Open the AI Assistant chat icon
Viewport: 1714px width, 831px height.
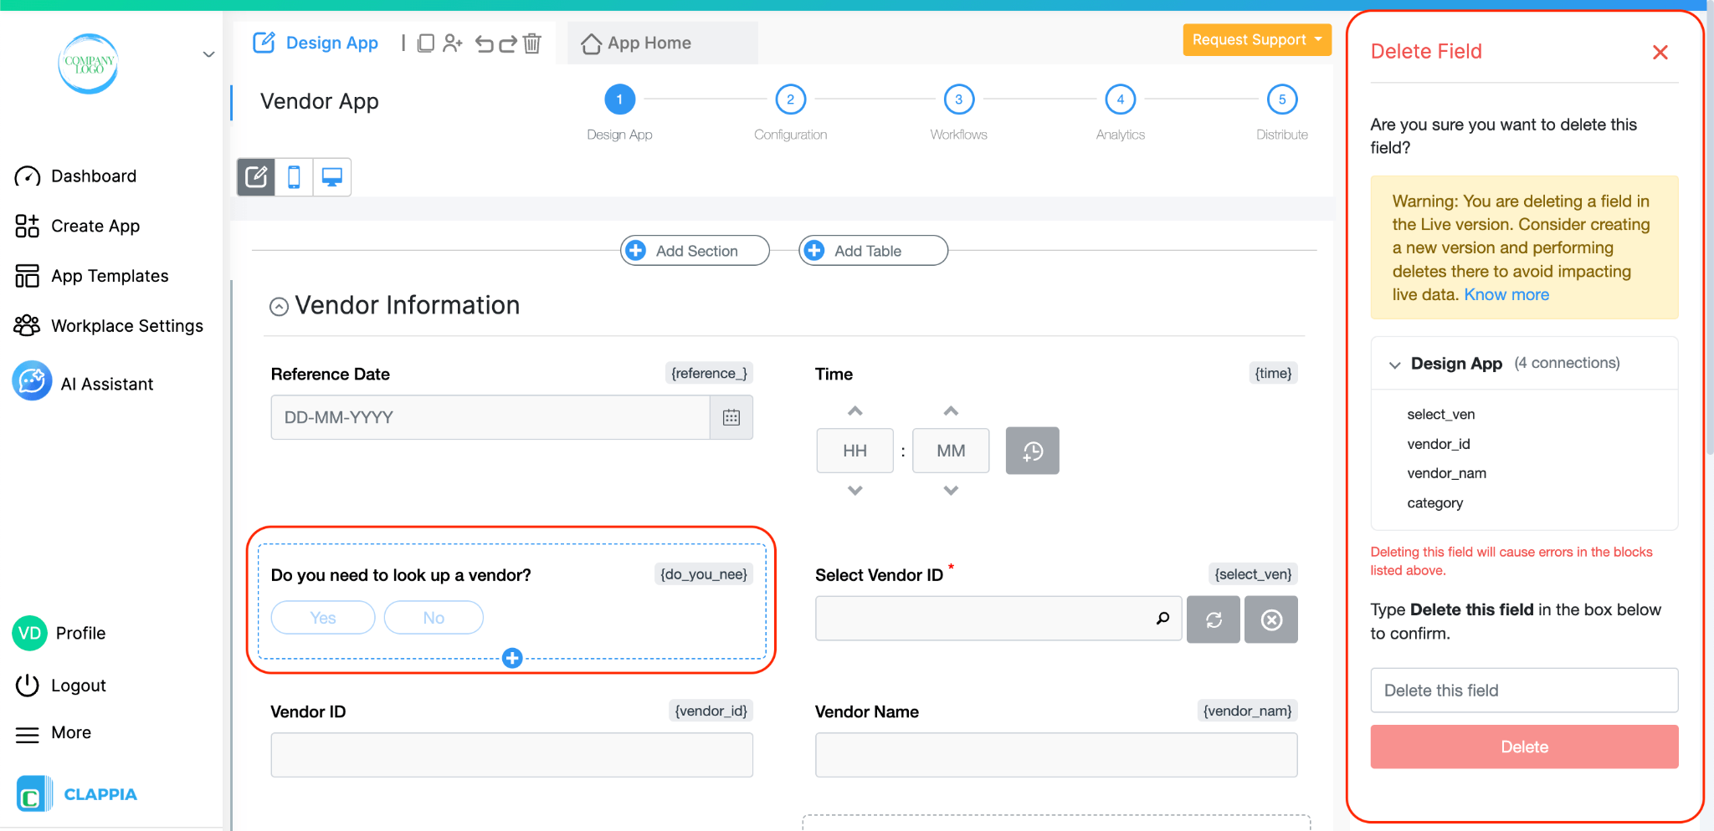32,381
